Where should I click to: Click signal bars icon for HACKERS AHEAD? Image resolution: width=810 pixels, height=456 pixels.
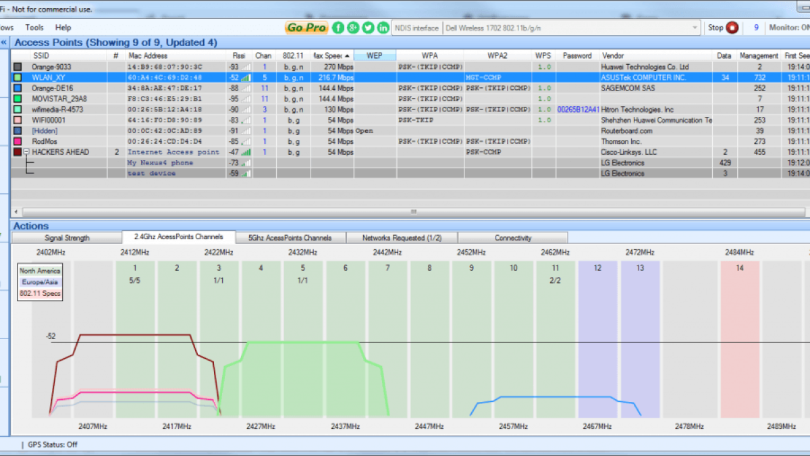point(246,152)
